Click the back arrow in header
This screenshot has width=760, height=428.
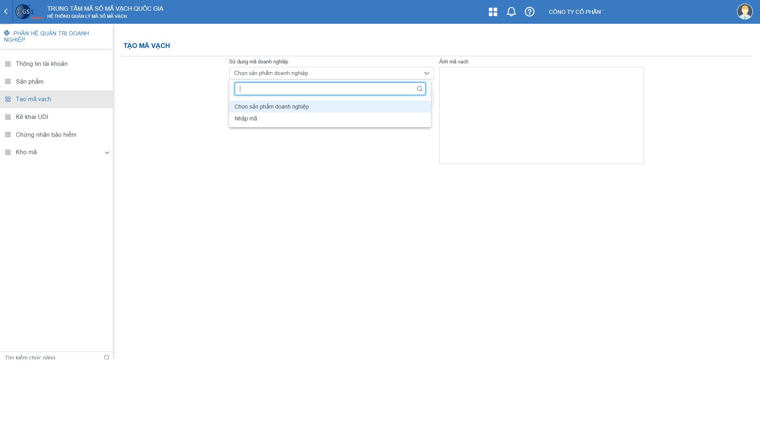click(6, 12)
